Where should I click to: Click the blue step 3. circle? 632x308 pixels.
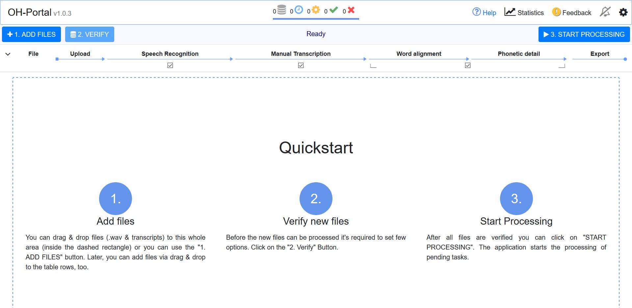click(x=516, y=199)
